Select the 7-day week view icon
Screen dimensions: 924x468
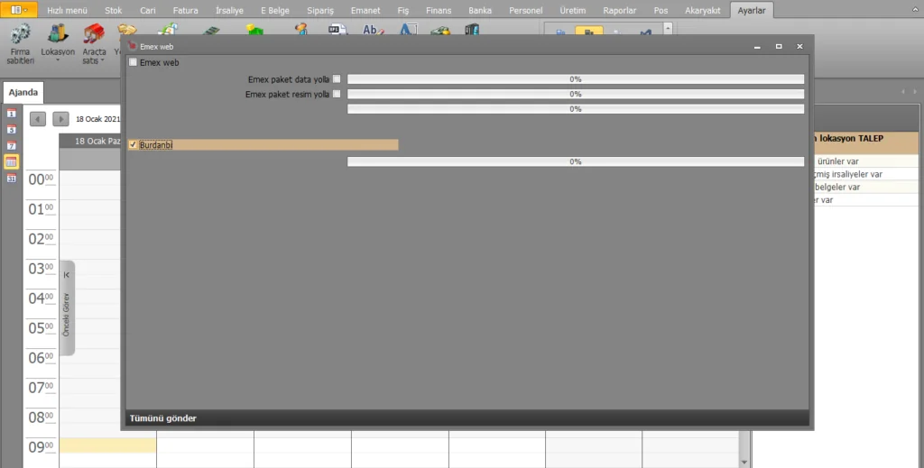pyautogui.click(x=11, y=145)
